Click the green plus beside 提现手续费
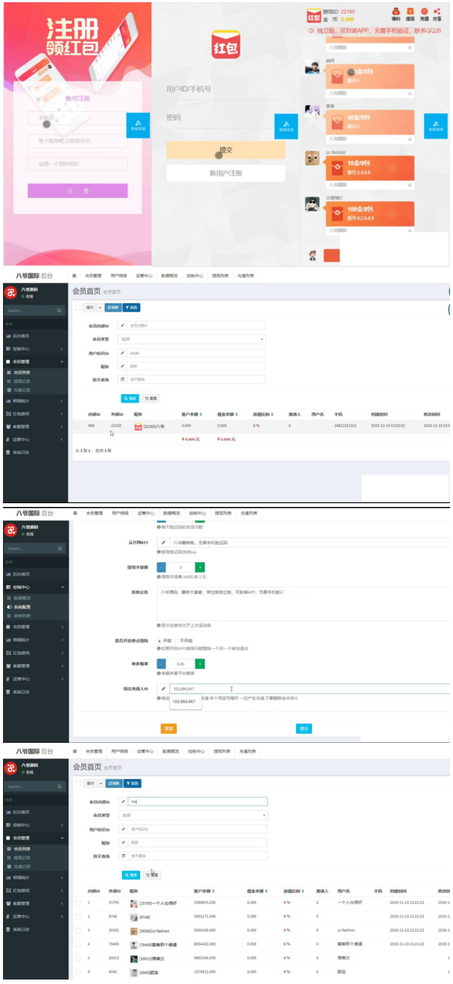453x984 pixels. [x=200, y=568]
